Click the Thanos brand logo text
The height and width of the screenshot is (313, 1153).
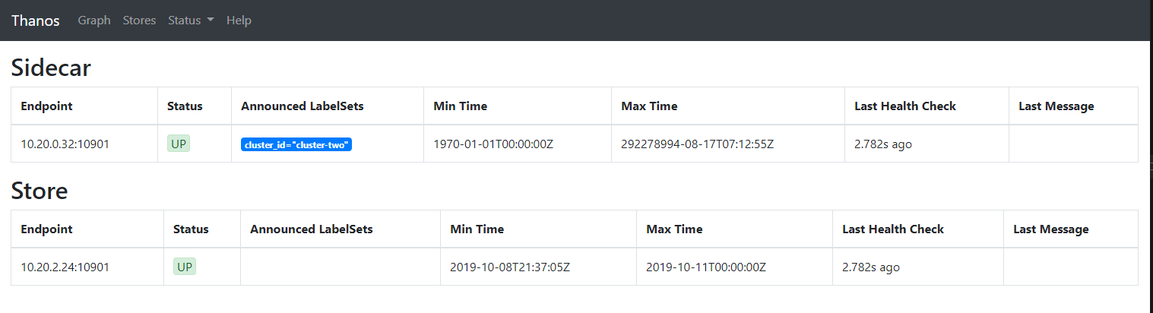pyautogui.click(x=35, y=21)
